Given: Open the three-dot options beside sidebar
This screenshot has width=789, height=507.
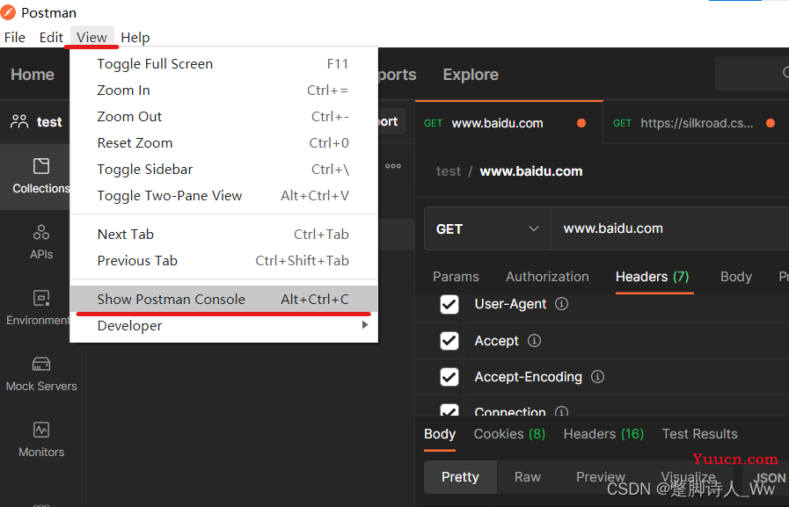Looking at the screenshot, I should [x=393, y=166].
